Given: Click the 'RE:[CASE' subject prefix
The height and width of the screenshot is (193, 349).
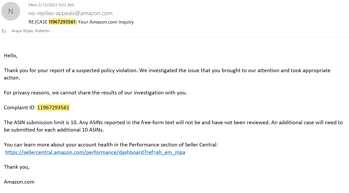Looking at the screenshot, I should tap(38, 22).
